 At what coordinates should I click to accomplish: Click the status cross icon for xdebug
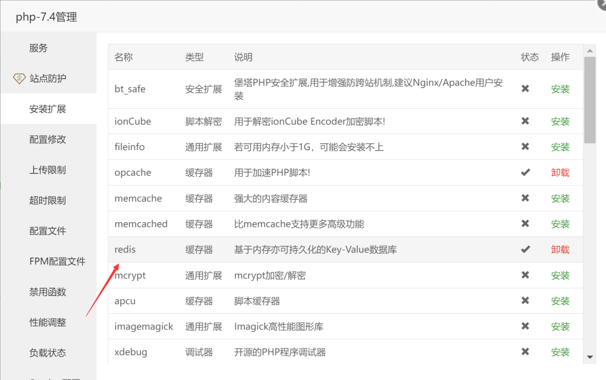click(526, 352)
